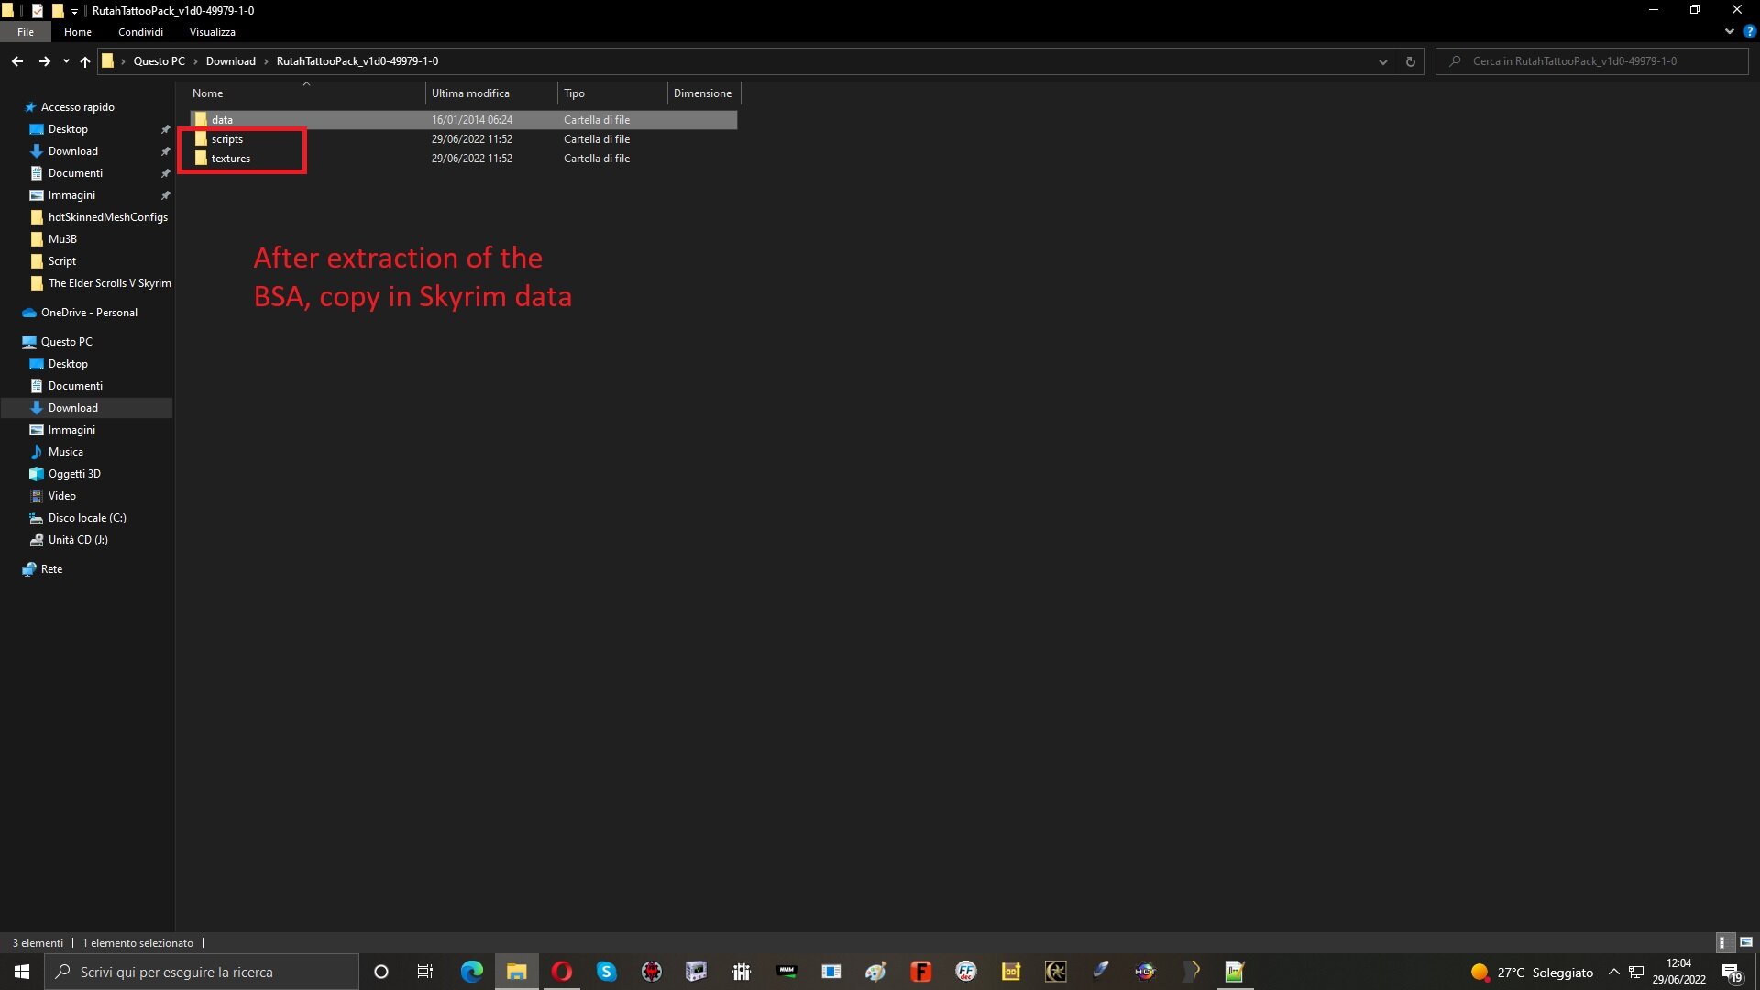Sort by Nome column header

coord(306,93)
